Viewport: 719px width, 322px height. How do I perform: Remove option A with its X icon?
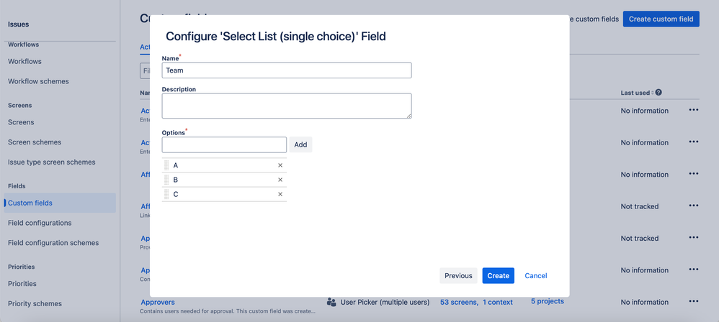(280, 165)
